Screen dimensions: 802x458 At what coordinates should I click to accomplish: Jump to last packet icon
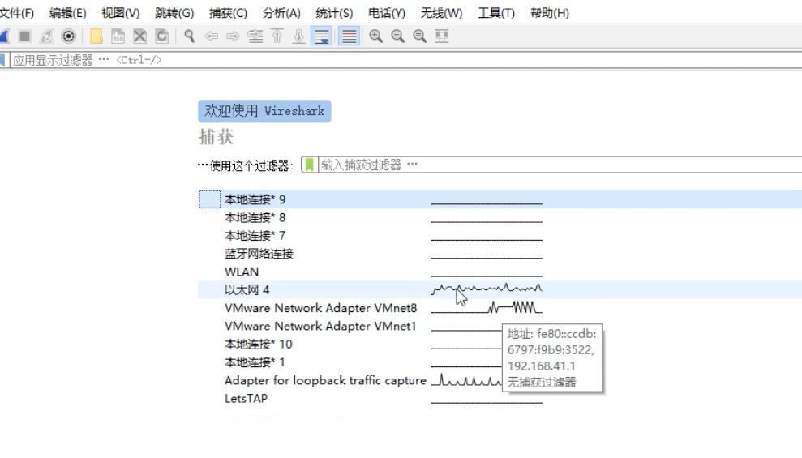click(299, 36)
